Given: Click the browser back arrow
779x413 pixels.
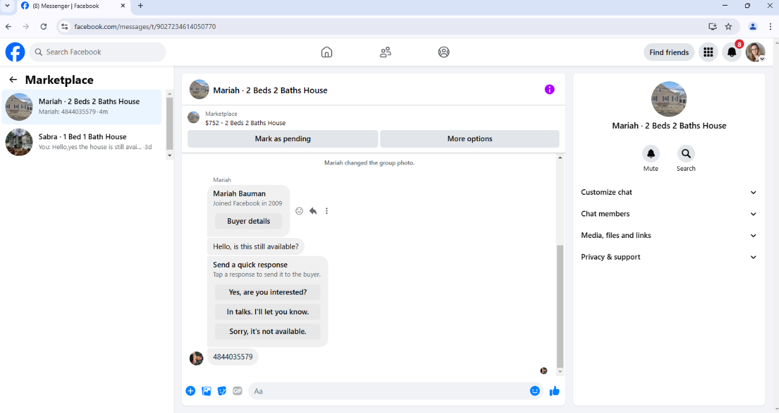Looking at the screenshot, I should coord(9,27).
